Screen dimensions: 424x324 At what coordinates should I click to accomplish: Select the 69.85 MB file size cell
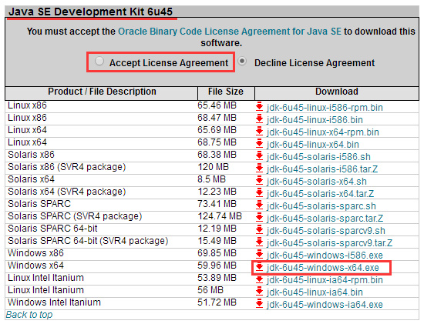point(217,253)
